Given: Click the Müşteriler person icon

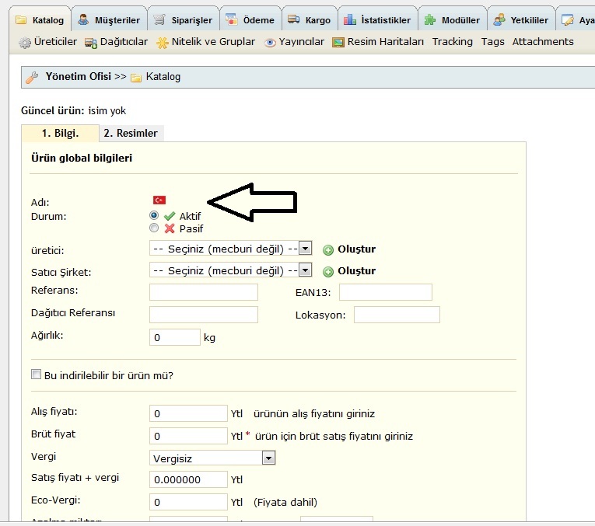Looking at the screenshot, I should (x=83, y=19).
